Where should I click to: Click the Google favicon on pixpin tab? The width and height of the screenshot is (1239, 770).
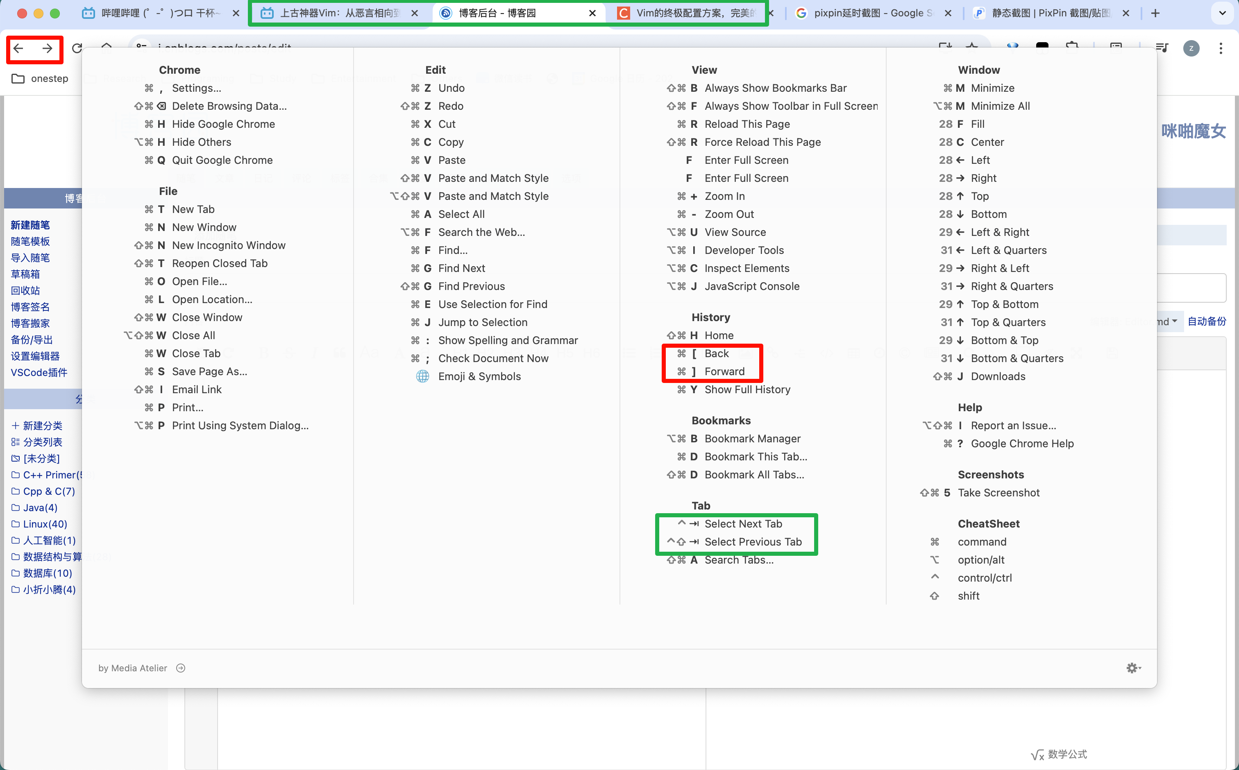[801, 13]
